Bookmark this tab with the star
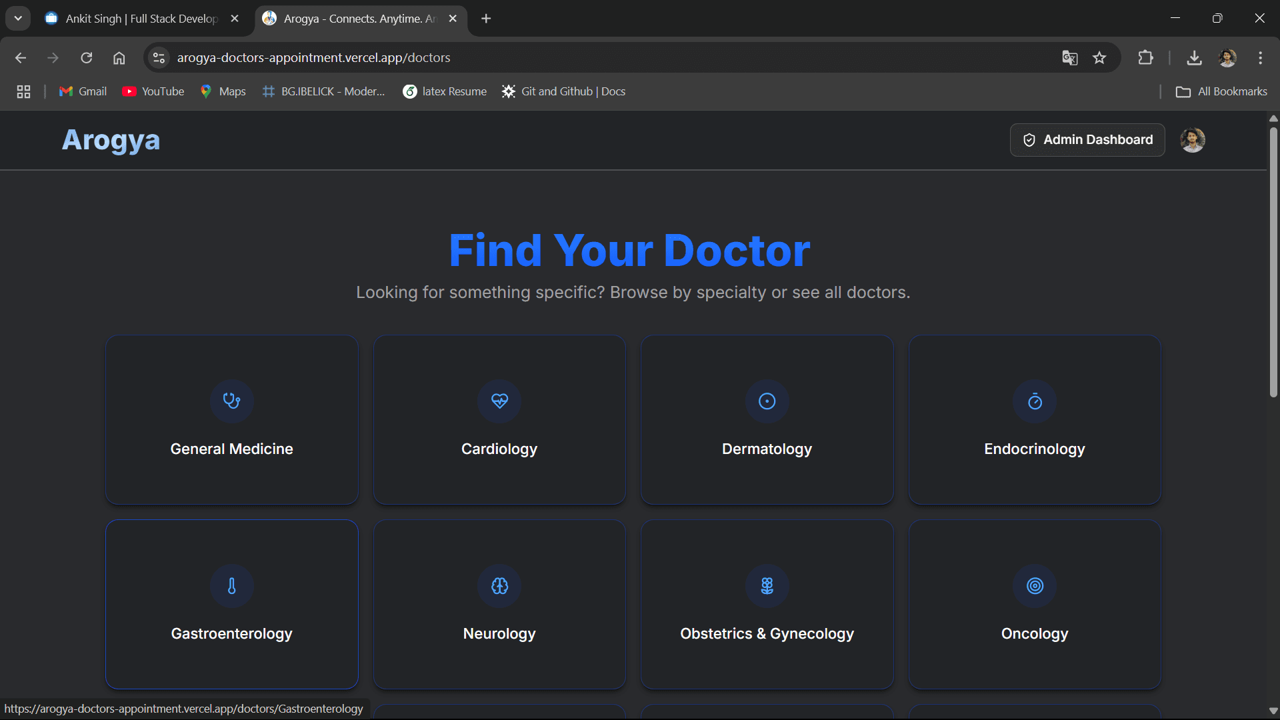Screen dimensions: 1280x720 1099,58
